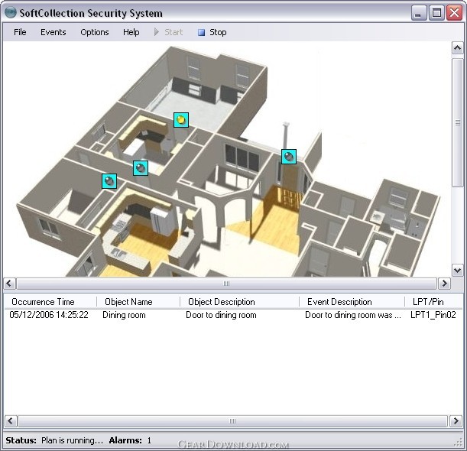Click the grayed Start play arrow
This screenshot has width=467, height=451.
(x=157, y=32)
